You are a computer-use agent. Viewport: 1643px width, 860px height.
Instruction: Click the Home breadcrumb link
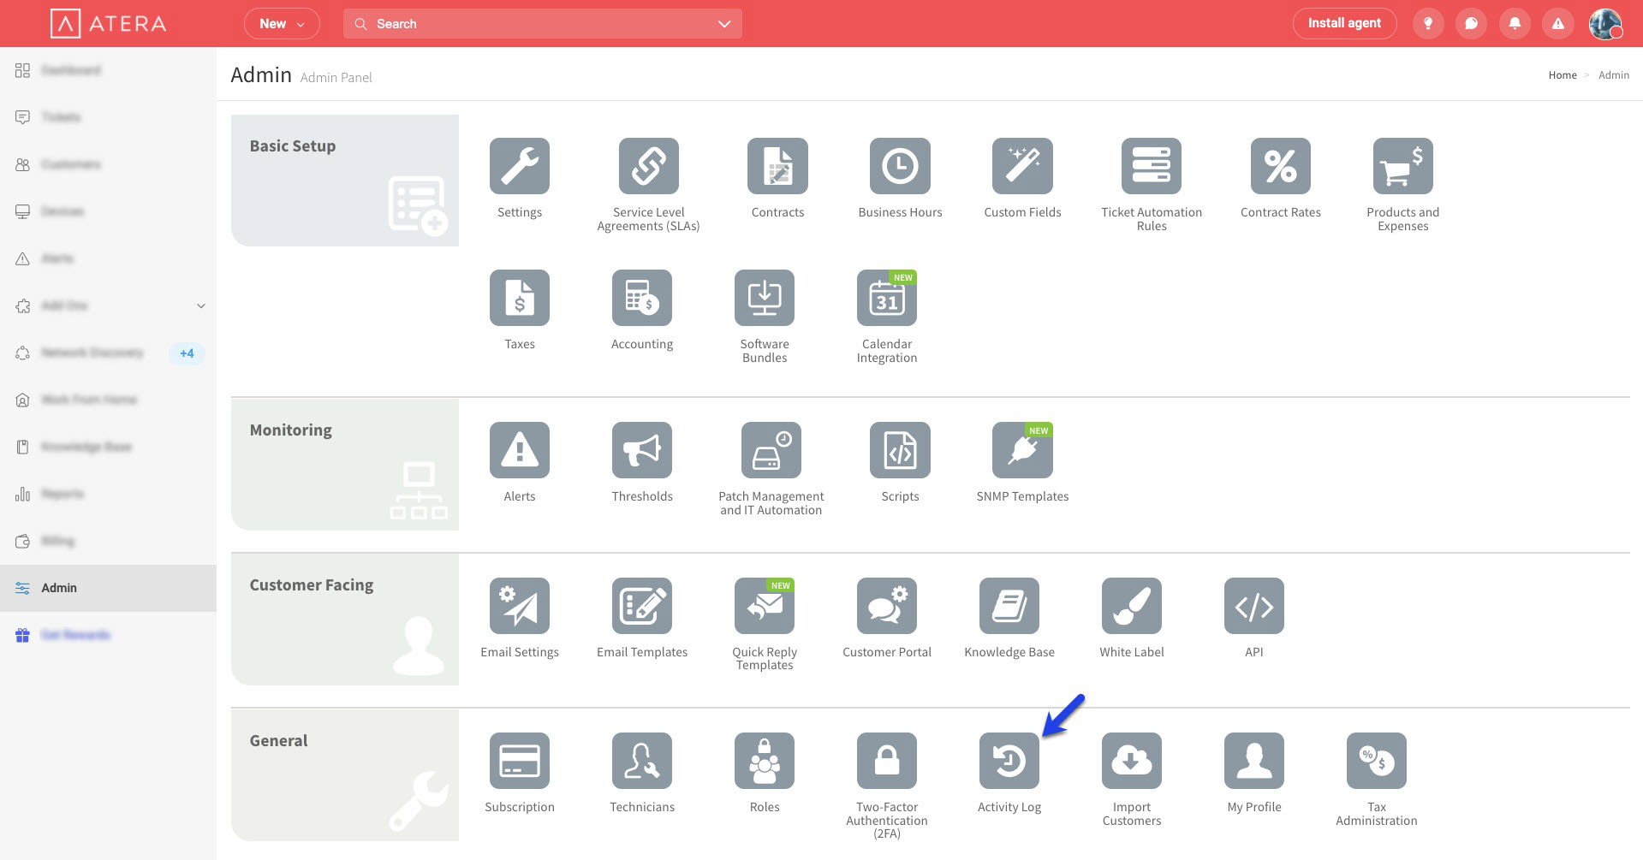tap(1563, 75)
